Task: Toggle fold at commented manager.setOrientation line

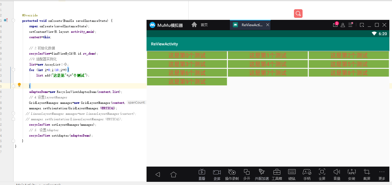Action: [x=13, y=119]
